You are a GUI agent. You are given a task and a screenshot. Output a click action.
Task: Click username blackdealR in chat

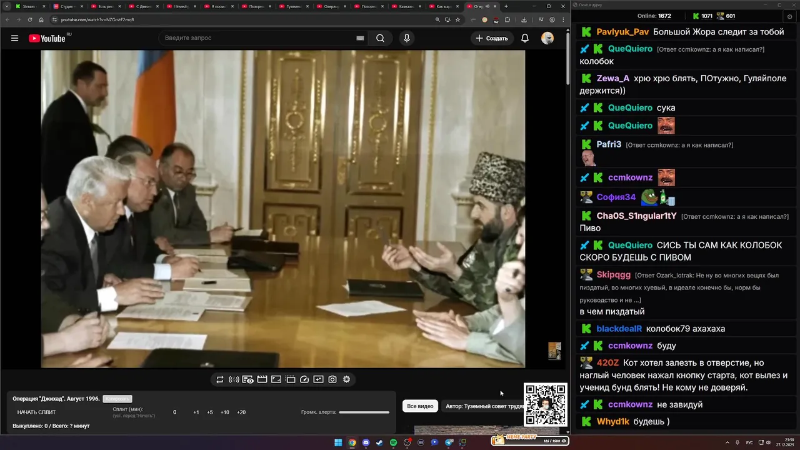(x=619, y=329)
